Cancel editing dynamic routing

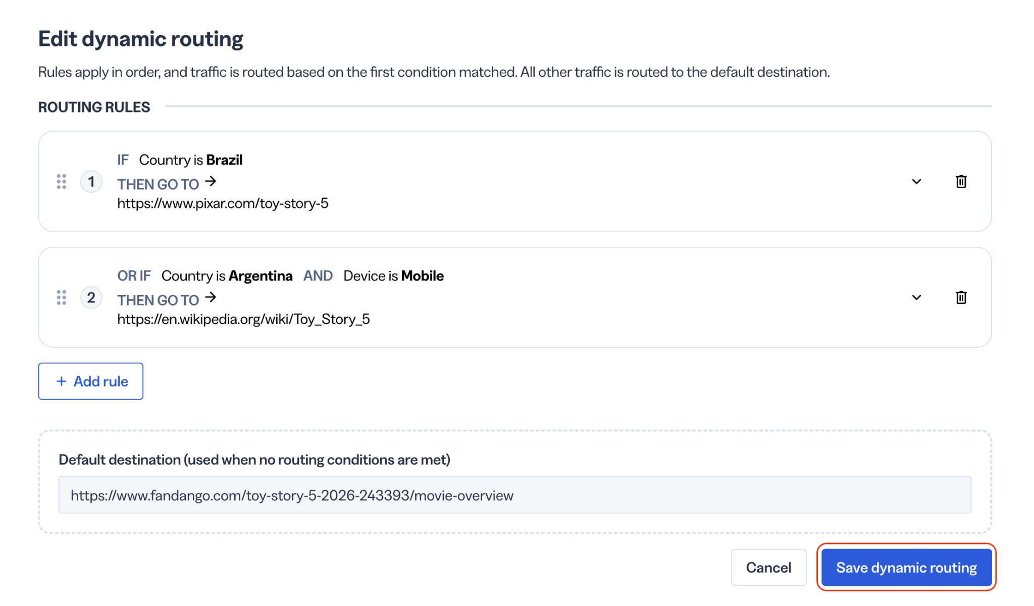coord(768,567)
